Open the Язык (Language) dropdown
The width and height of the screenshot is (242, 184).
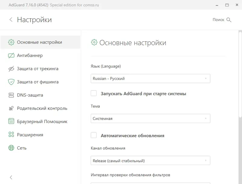(x=150, y=78)
